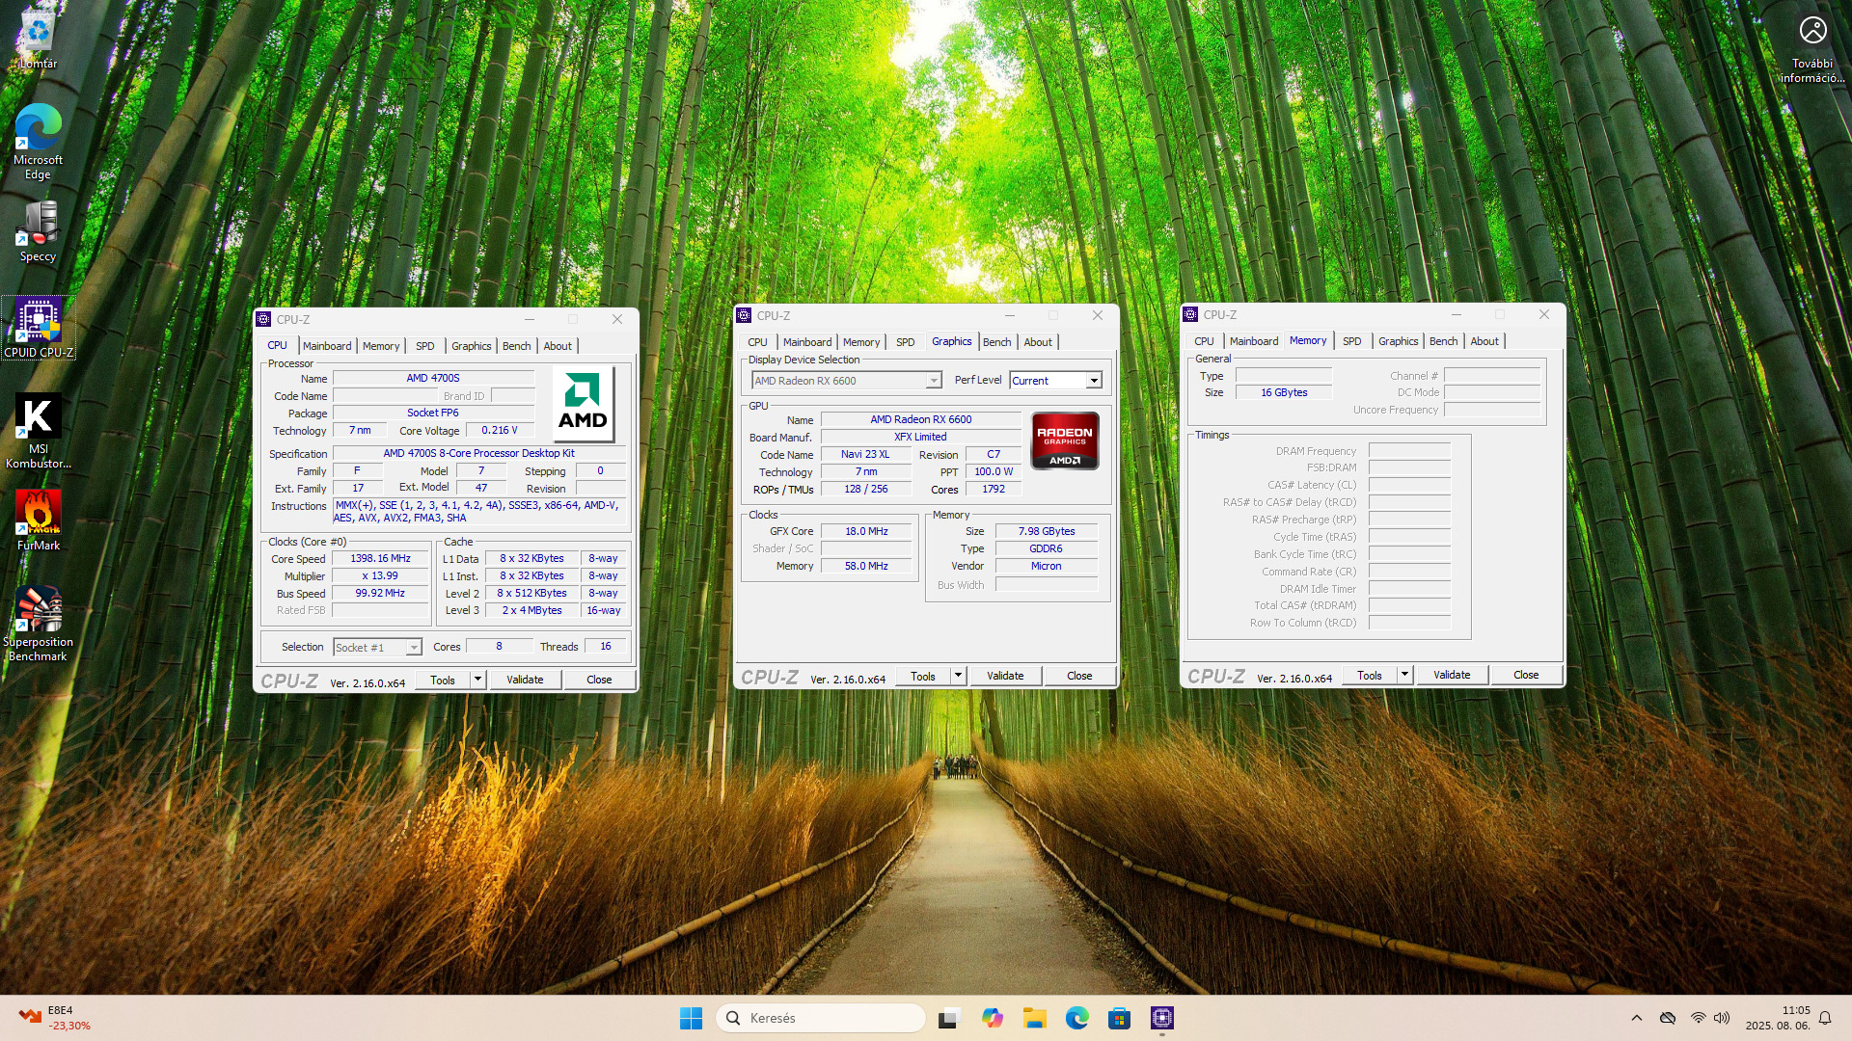The width and height of the screenshot is (1852, 1041).
Task: Expand the Perf Level Current dropdown
Action: [1094, 381]
